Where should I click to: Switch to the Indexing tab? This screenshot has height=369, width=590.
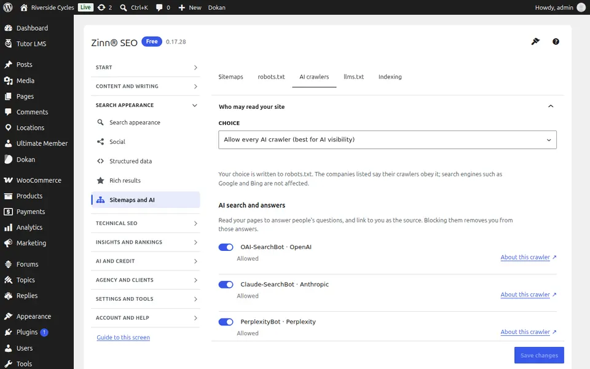[390, 77]
